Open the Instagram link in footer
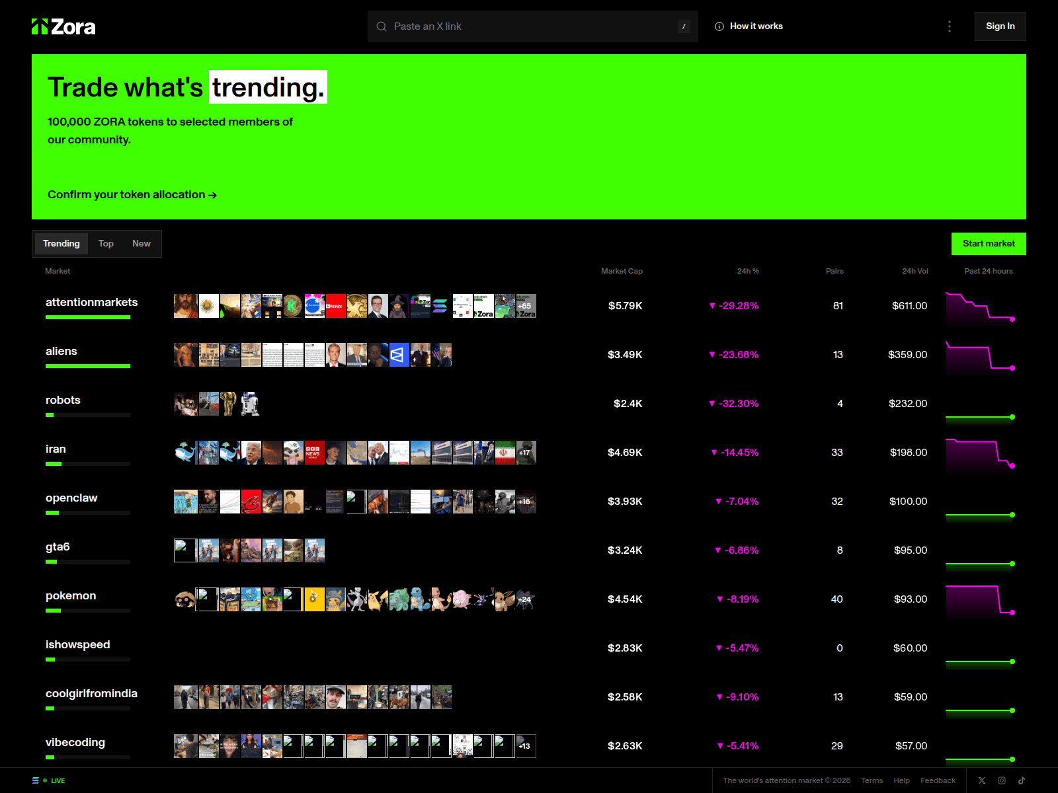This screenshot has width=1058, height=793. pyautogui.click(x=1002, y=780)
